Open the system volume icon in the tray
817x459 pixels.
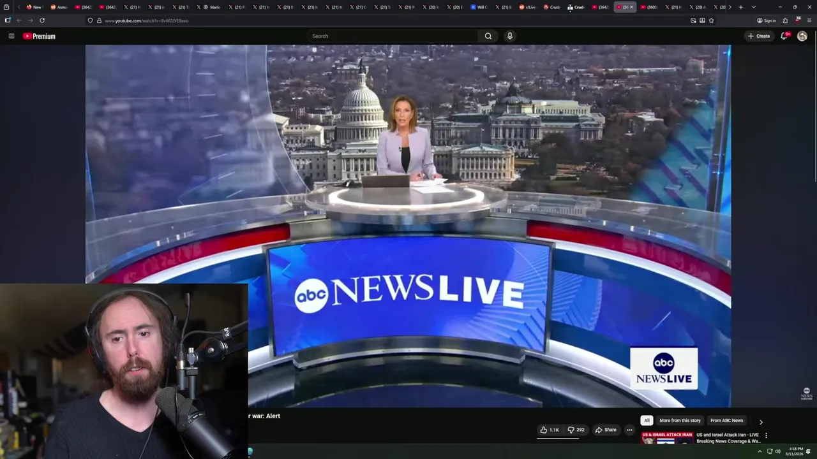pyautogui.click(x=777, y=451)
